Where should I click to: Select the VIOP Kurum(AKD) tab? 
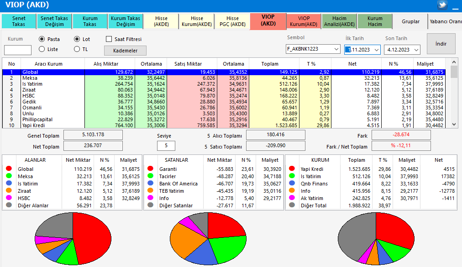(304, 21)
